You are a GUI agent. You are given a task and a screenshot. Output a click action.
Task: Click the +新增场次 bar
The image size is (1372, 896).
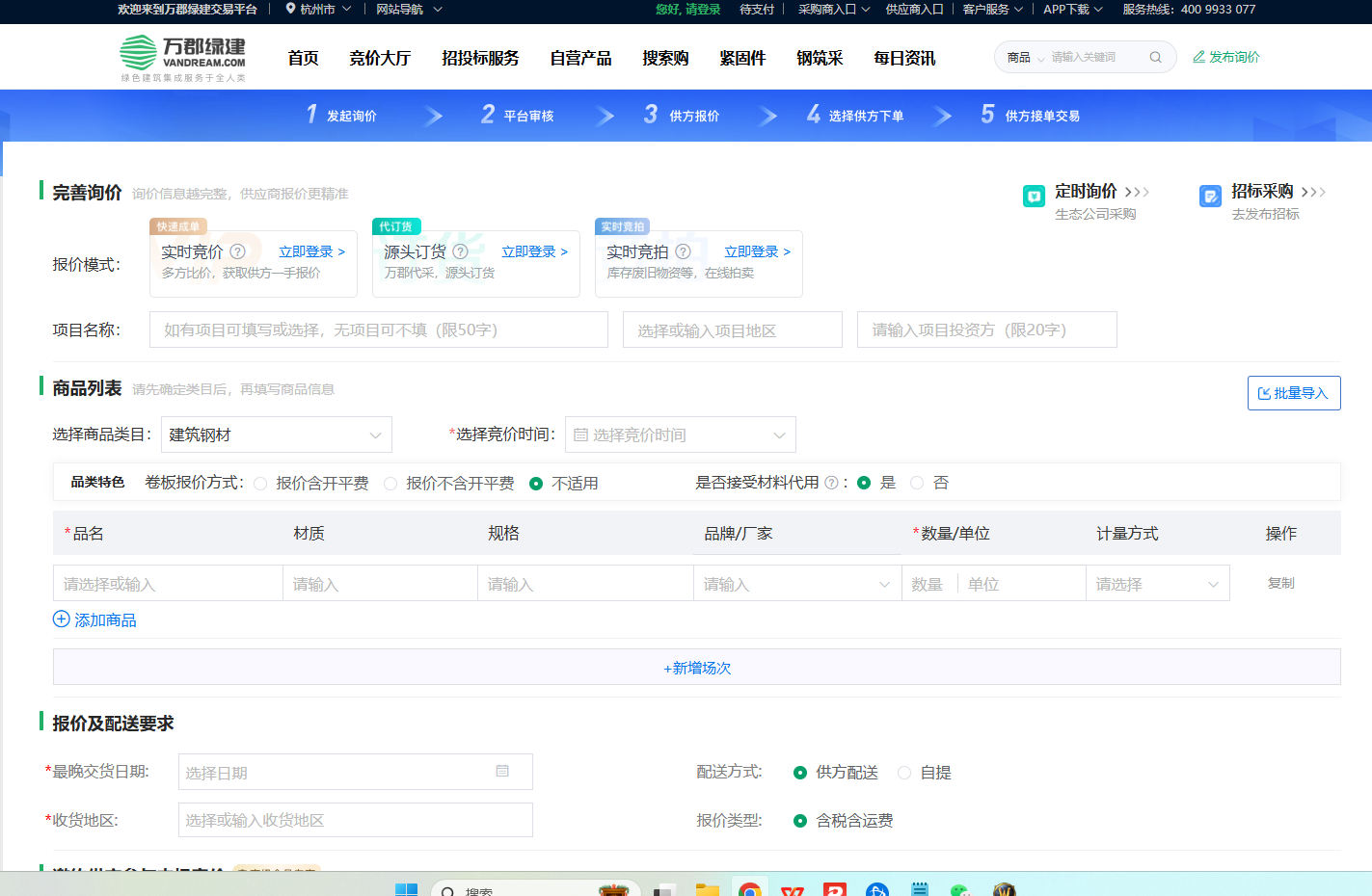696,668
